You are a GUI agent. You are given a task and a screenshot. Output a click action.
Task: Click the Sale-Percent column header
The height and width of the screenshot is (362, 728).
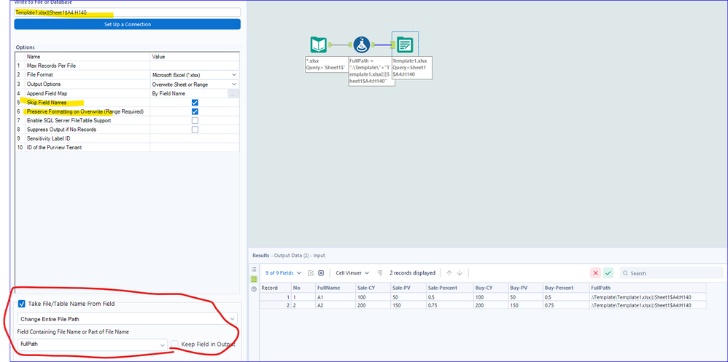(449, 288)
